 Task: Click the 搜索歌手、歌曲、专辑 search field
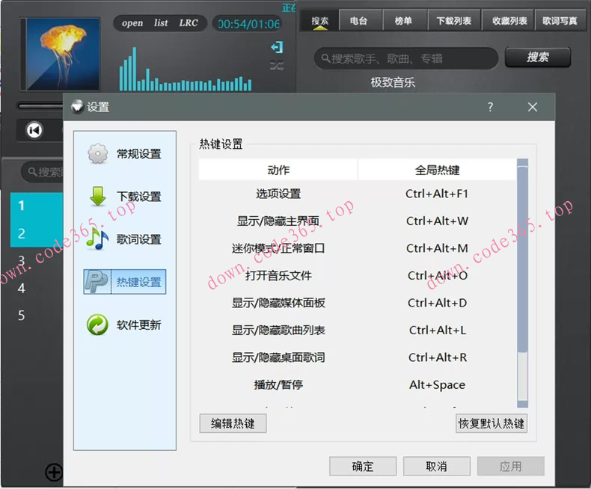coord(406,58)
